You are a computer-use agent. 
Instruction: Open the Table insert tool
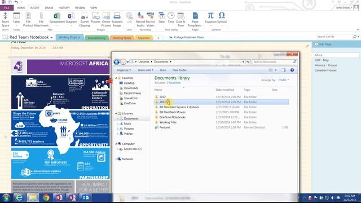16,20
